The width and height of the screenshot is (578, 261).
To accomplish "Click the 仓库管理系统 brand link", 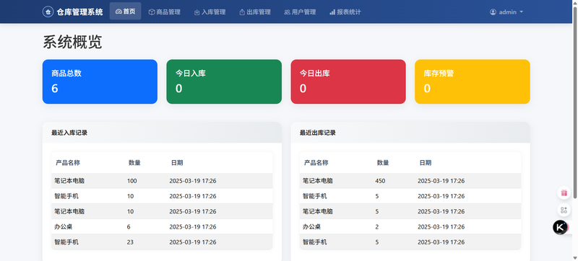I will point(73,12).
